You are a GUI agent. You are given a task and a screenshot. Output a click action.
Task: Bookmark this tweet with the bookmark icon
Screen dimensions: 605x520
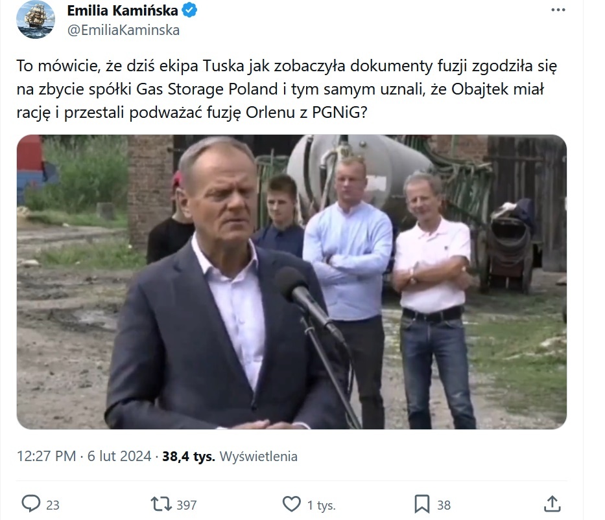pos(421,504)
